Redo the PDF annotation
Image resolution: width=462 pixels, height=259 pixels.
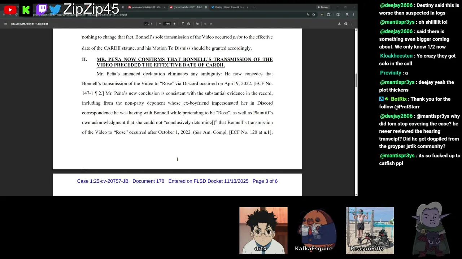point(211,24)
